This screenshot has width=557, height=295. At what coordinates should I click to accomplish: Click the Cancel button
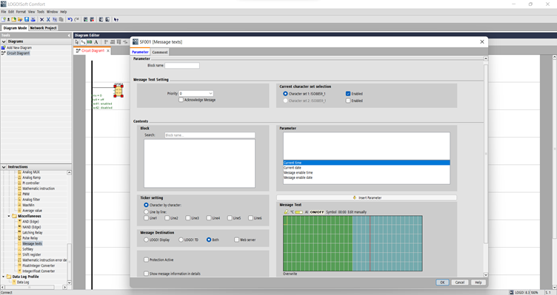click(x=460, y=282)
